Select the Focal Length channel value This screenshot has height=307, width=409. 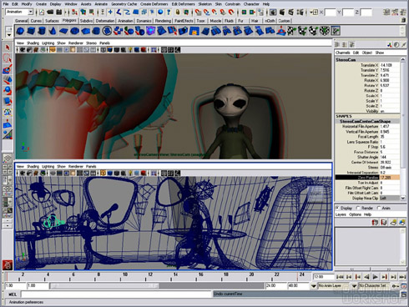click(x=390, y=137)
